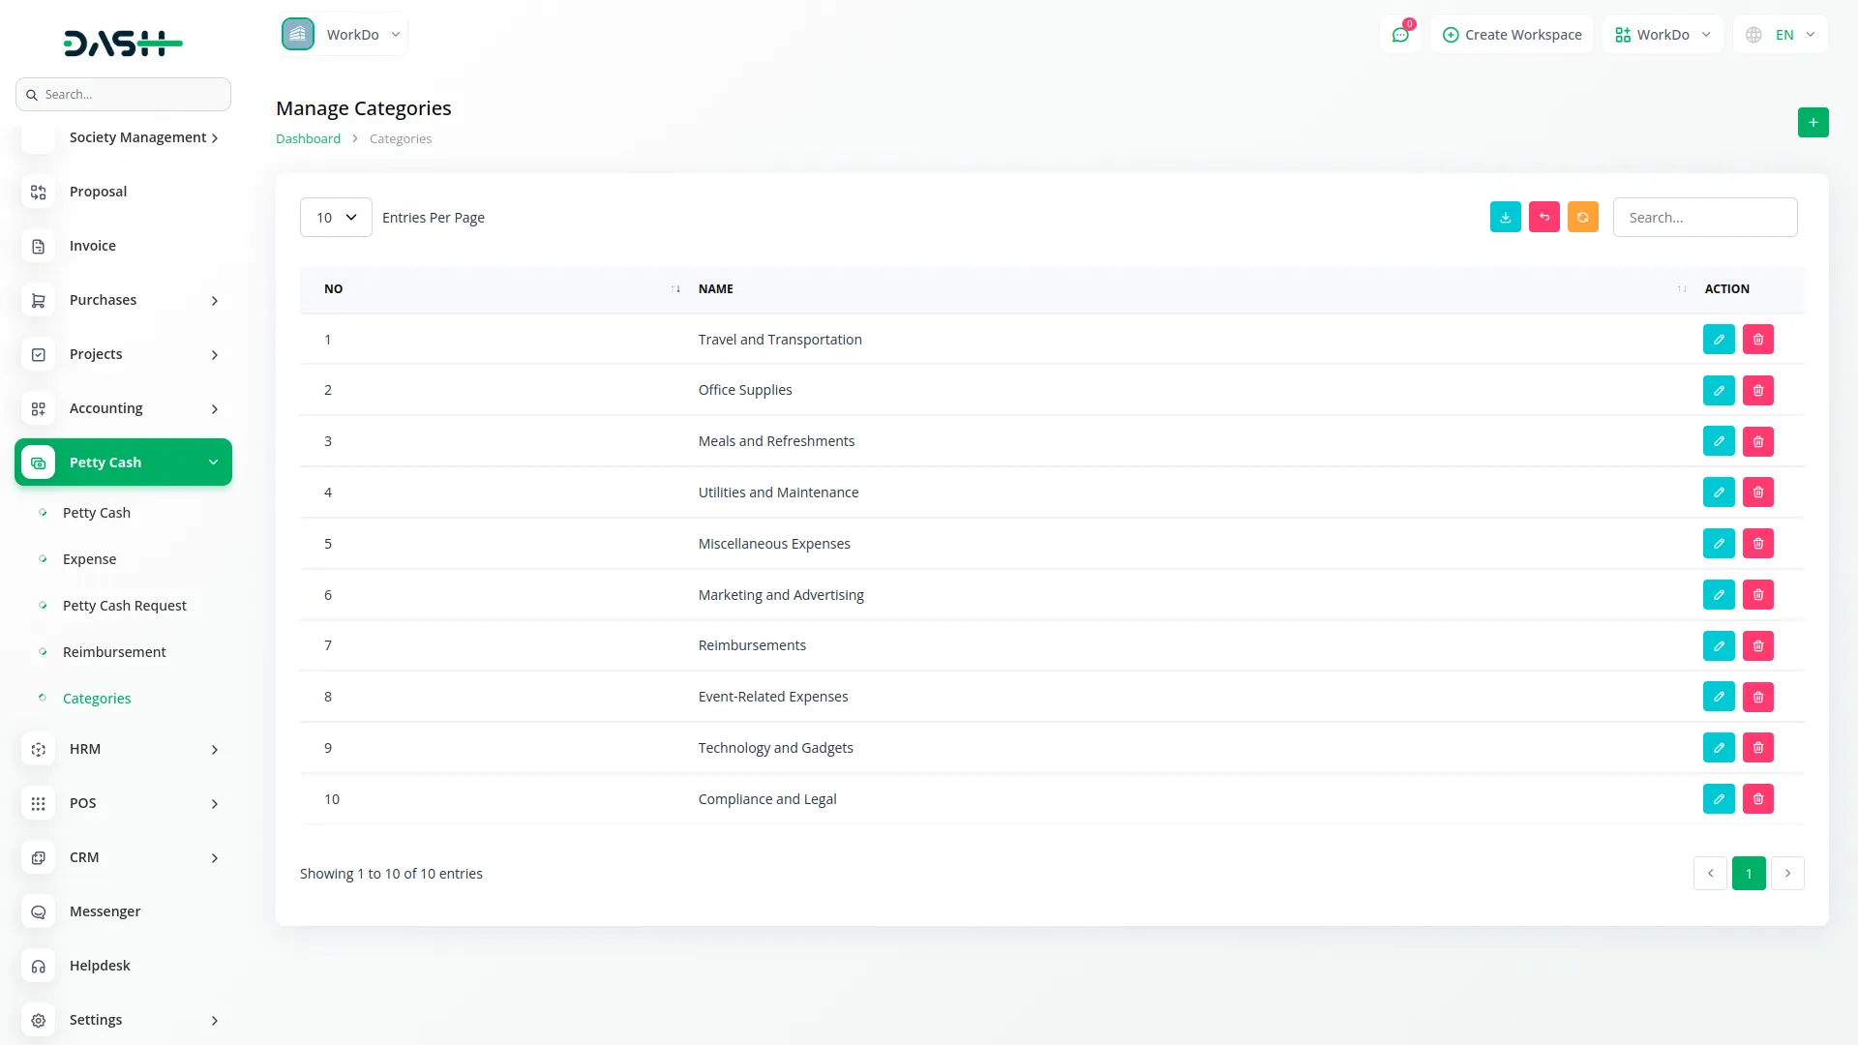This screenshot has width=1858, height=1045.
Task: Open the messages notification icon in the header
Action: point(1400,34)
